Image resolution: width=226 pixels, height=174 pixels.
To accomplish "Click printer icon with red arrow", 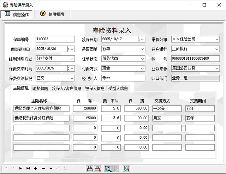I will pos(97,168).
